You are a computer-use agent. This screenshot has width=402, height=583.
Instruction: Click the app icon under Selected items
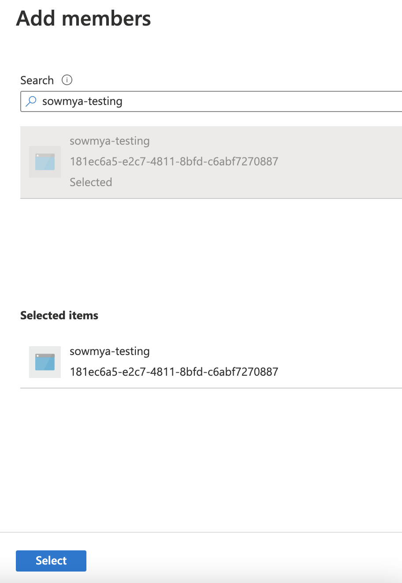45,362
